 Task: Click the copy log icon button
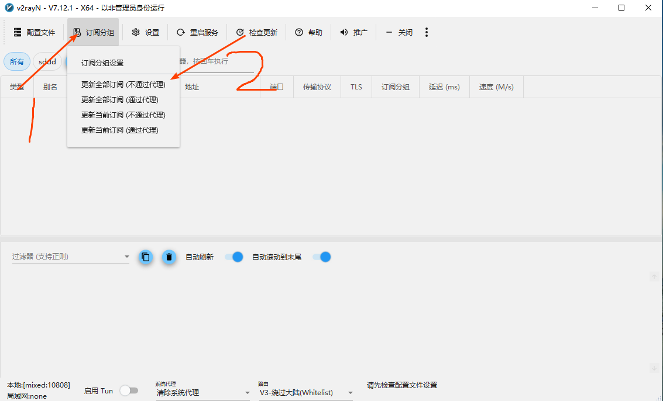click(x=146, y=257)
